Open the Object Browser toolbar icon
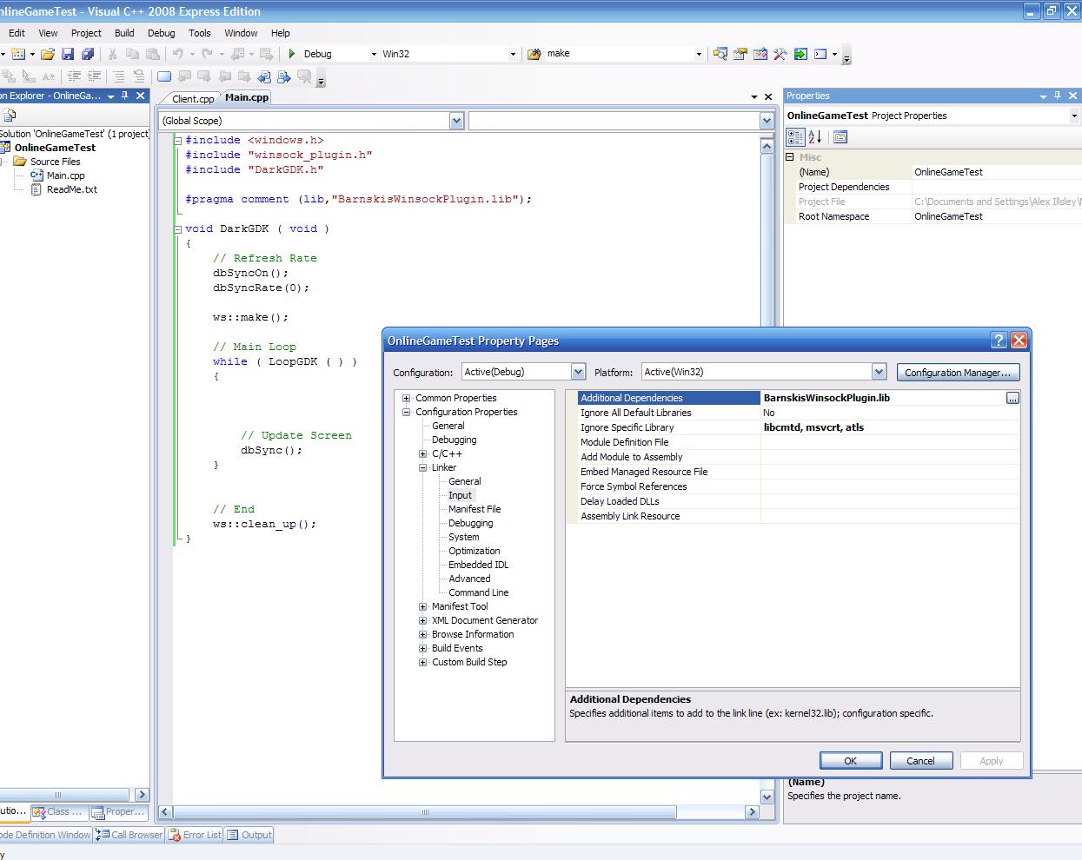The height and width of the screenshot is (860, 1082). pos(760,54)
